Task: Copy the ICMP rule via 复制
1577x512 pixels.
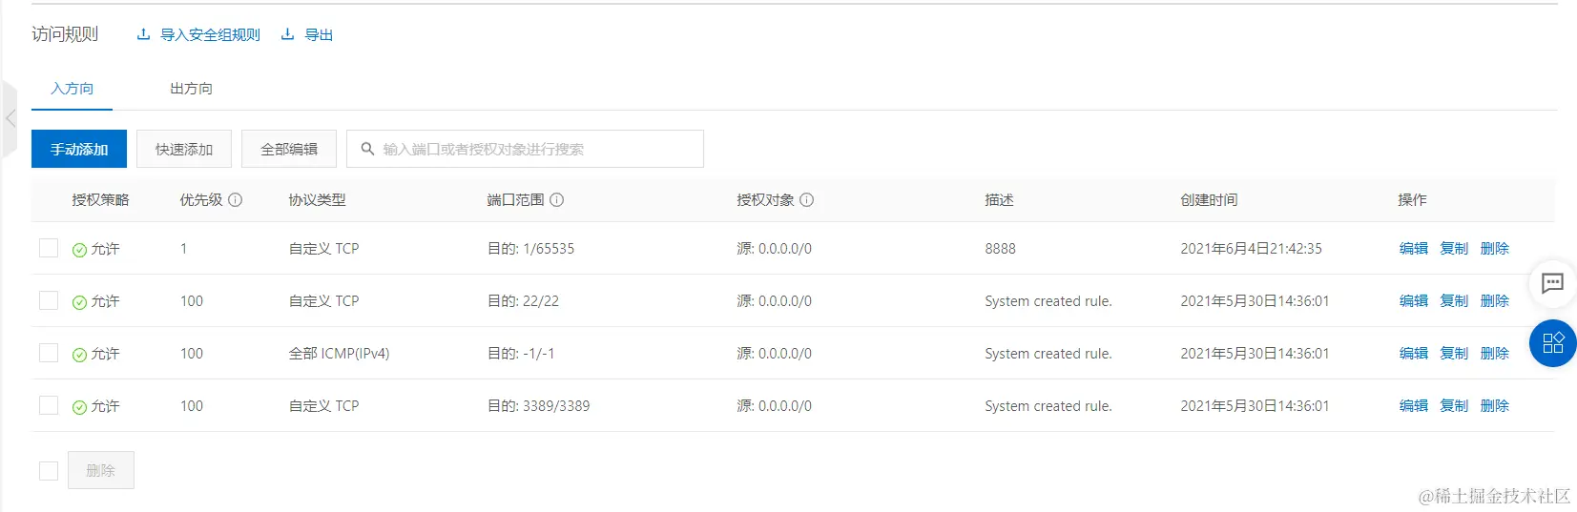Action: tap(1454, 353)
